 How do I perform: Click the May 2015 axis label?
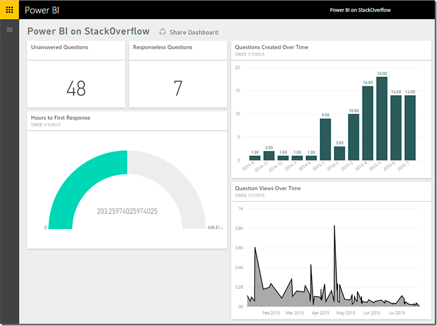(x=346, y=313)
